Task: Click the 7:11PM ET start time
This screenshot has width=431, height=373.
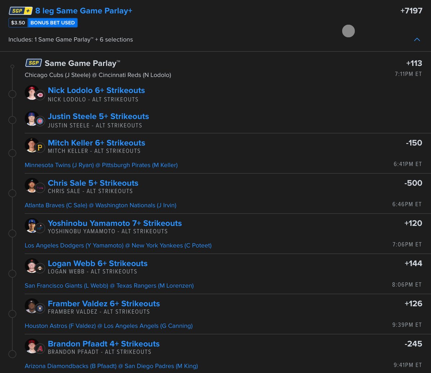Action: 408,74
